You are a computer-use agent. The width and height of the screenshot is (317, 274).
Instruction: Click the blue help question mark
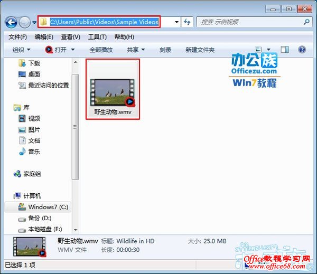[302, 50]
